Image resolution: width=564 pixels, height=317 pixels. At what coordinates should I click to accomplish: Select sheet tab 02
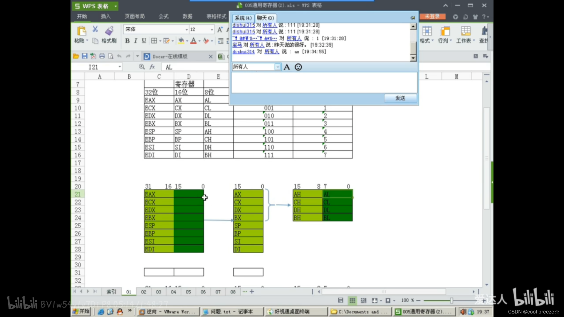(x=144, y=292)
